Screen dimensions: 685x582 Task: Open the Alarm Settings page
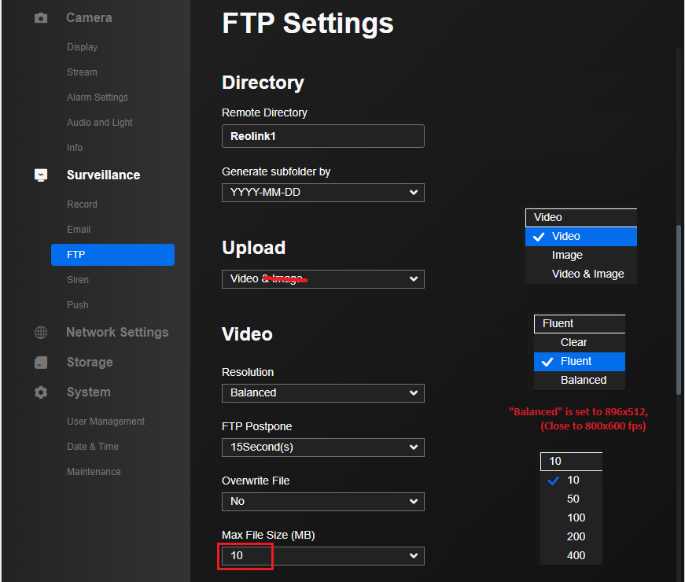97,98
